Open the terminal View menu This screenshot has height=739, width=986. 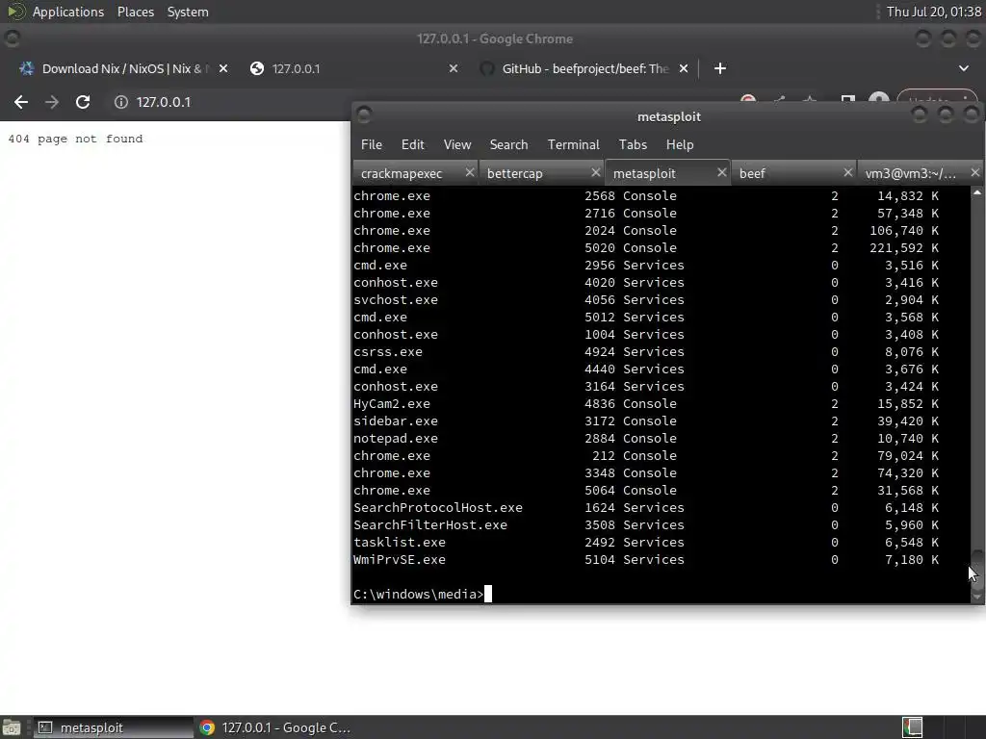457,144
